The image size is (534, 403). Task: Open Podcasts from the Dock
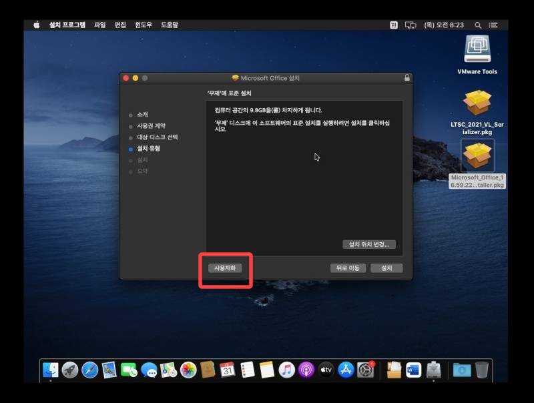(306, 370)
